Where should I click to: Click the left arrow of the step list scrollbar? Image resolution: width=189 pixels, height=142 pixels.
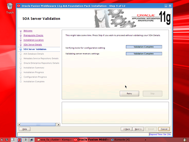pos(19,125)
